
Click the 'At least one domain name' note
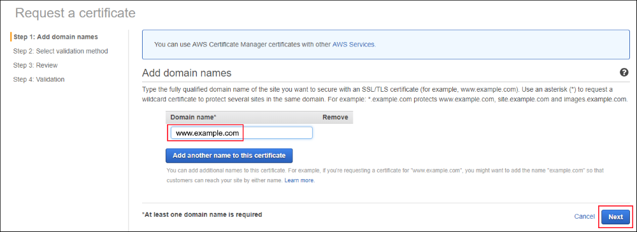point(202,214)
